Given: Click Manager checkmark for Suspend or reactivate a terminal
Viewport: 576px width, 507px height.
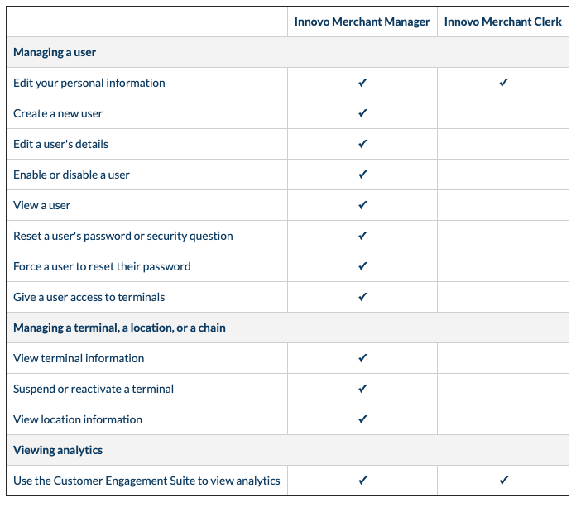Looking at the screenshot, I should (x=362, y=389).
